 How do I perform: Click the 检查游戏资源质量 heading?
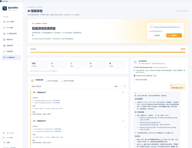(x=44, y=28)
